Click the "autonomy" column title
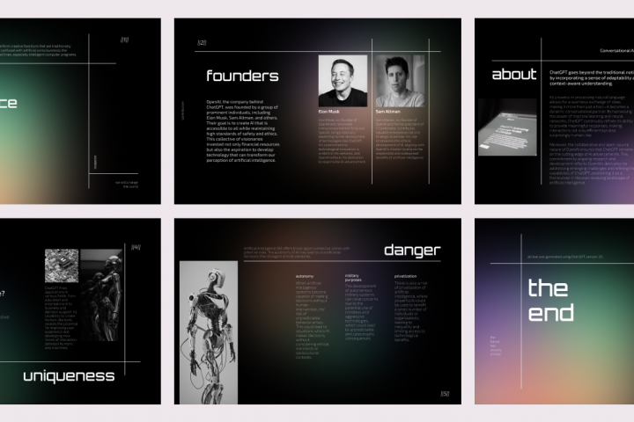 coord(305,276)
